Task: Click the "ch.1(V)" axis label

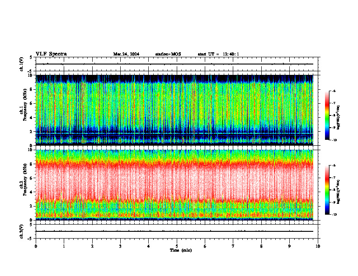Action: (21, 64)
